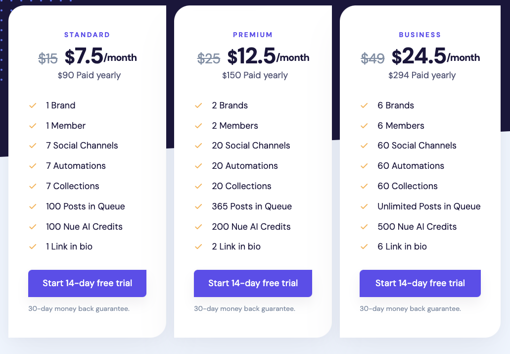Click checkmark icon beside "1 Brand"

[33, 105]
